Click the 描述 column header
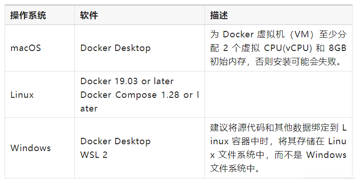This screenshot has height=182, width=358. coord(219,15)
